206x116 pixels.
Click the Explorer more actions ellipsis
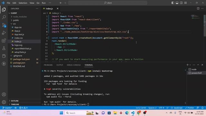click(x=37, y=9)
